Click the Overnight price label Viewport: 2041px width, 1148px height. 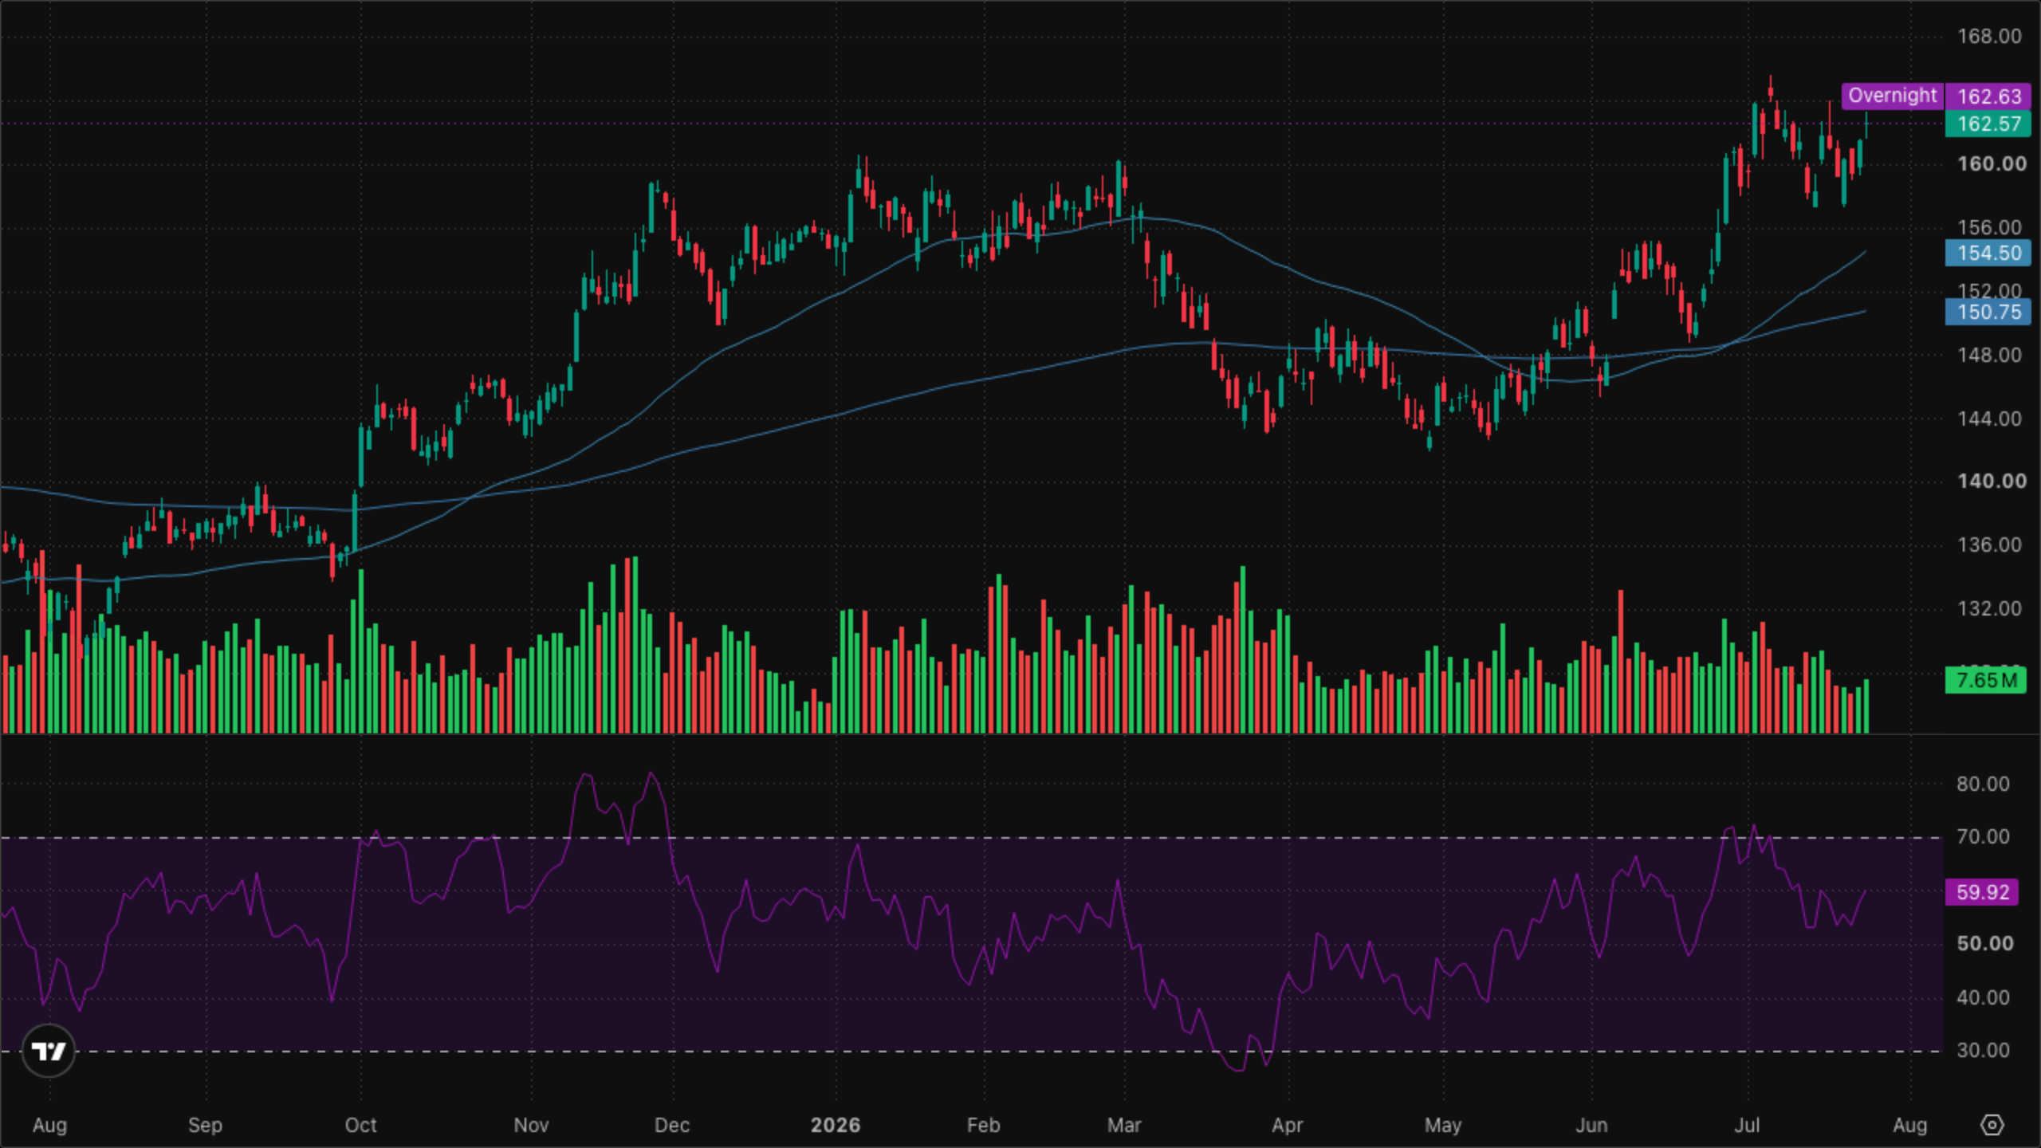1892,96
